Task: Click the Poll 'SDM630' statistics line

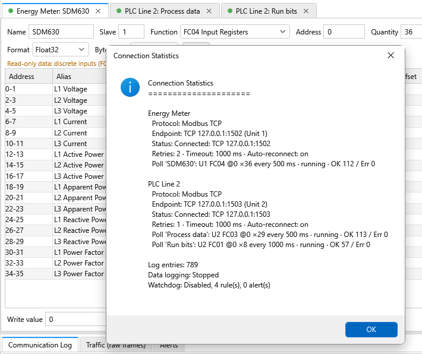Action: pos(263,164)
